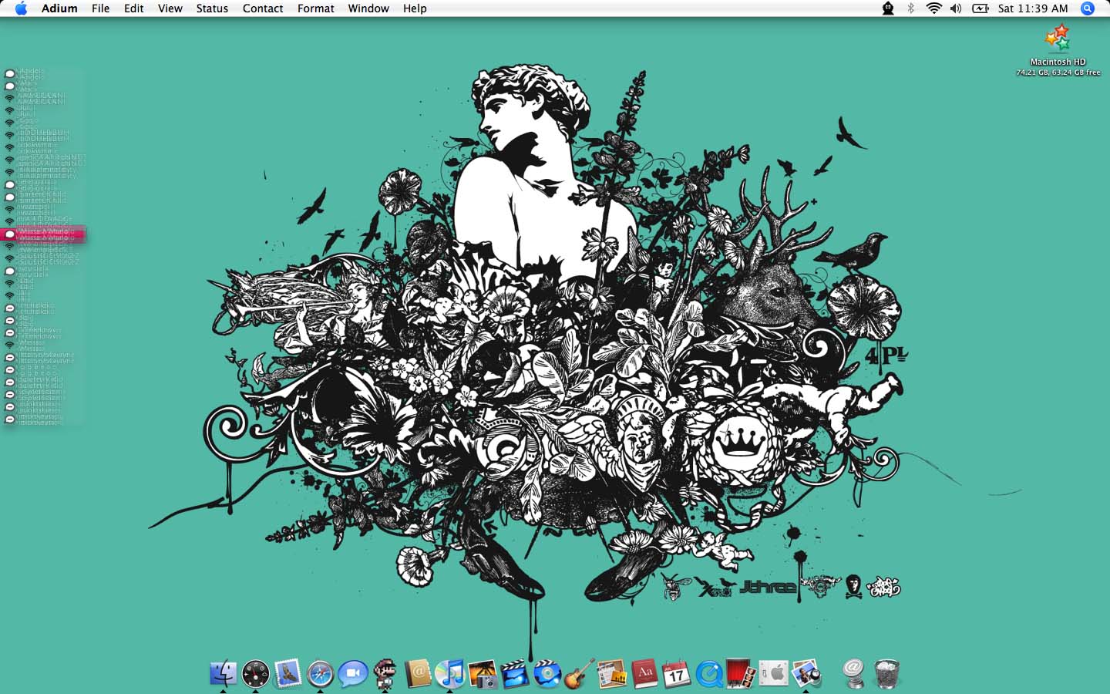The image size is (1110, 694).
Task: Open iDVD from the dock
Action: pyautogui.click(x=547, y=673)
